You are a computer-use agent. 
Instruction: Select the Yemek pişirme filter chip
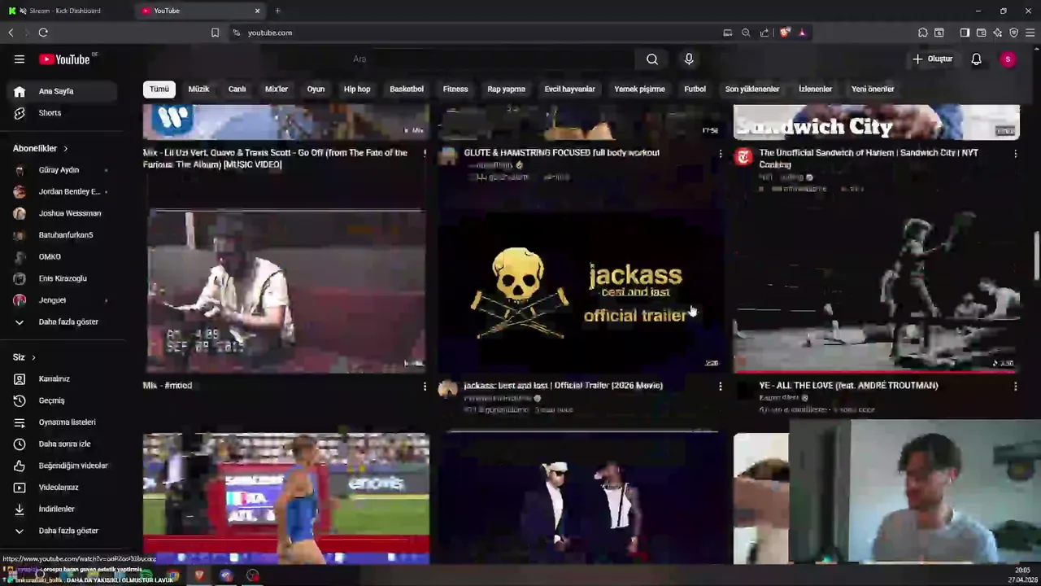639,89
